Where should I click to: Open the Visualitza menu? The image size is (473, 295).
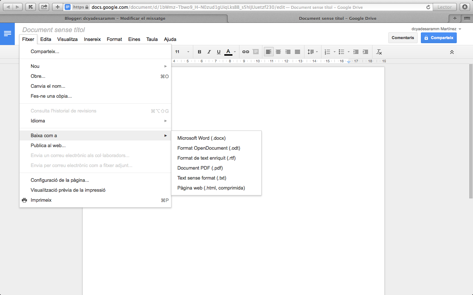click(x=67, y=39)
